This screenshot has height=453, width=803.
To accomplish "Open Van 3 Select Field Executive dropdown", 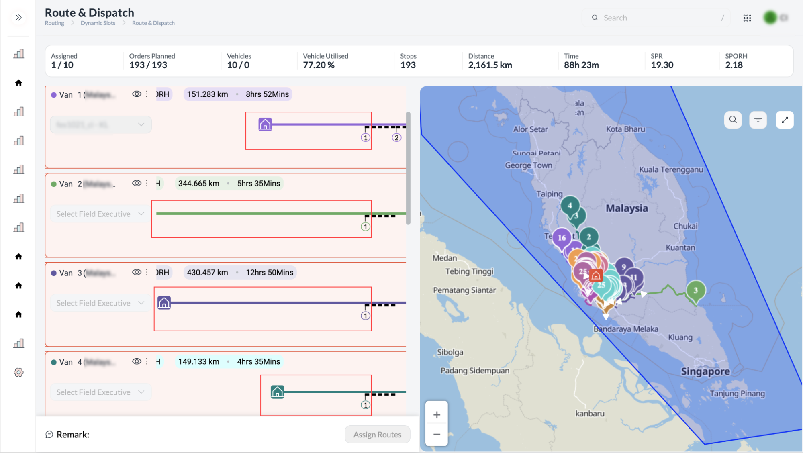I will pyautogui.click(x=101, y=303).
